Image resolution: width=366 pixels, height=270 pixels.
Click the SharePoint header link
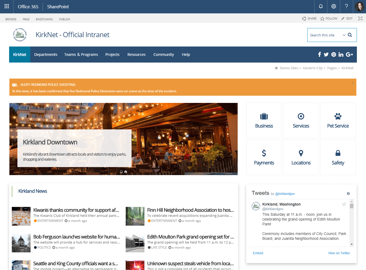pyautogui.click(x=58, y=7)
